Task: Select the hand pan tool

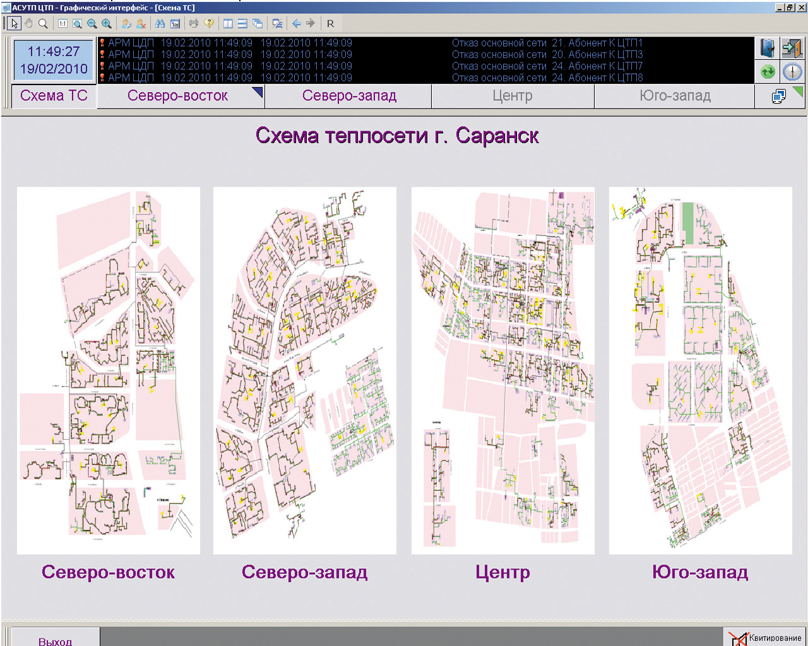Action: pos(28,23)
